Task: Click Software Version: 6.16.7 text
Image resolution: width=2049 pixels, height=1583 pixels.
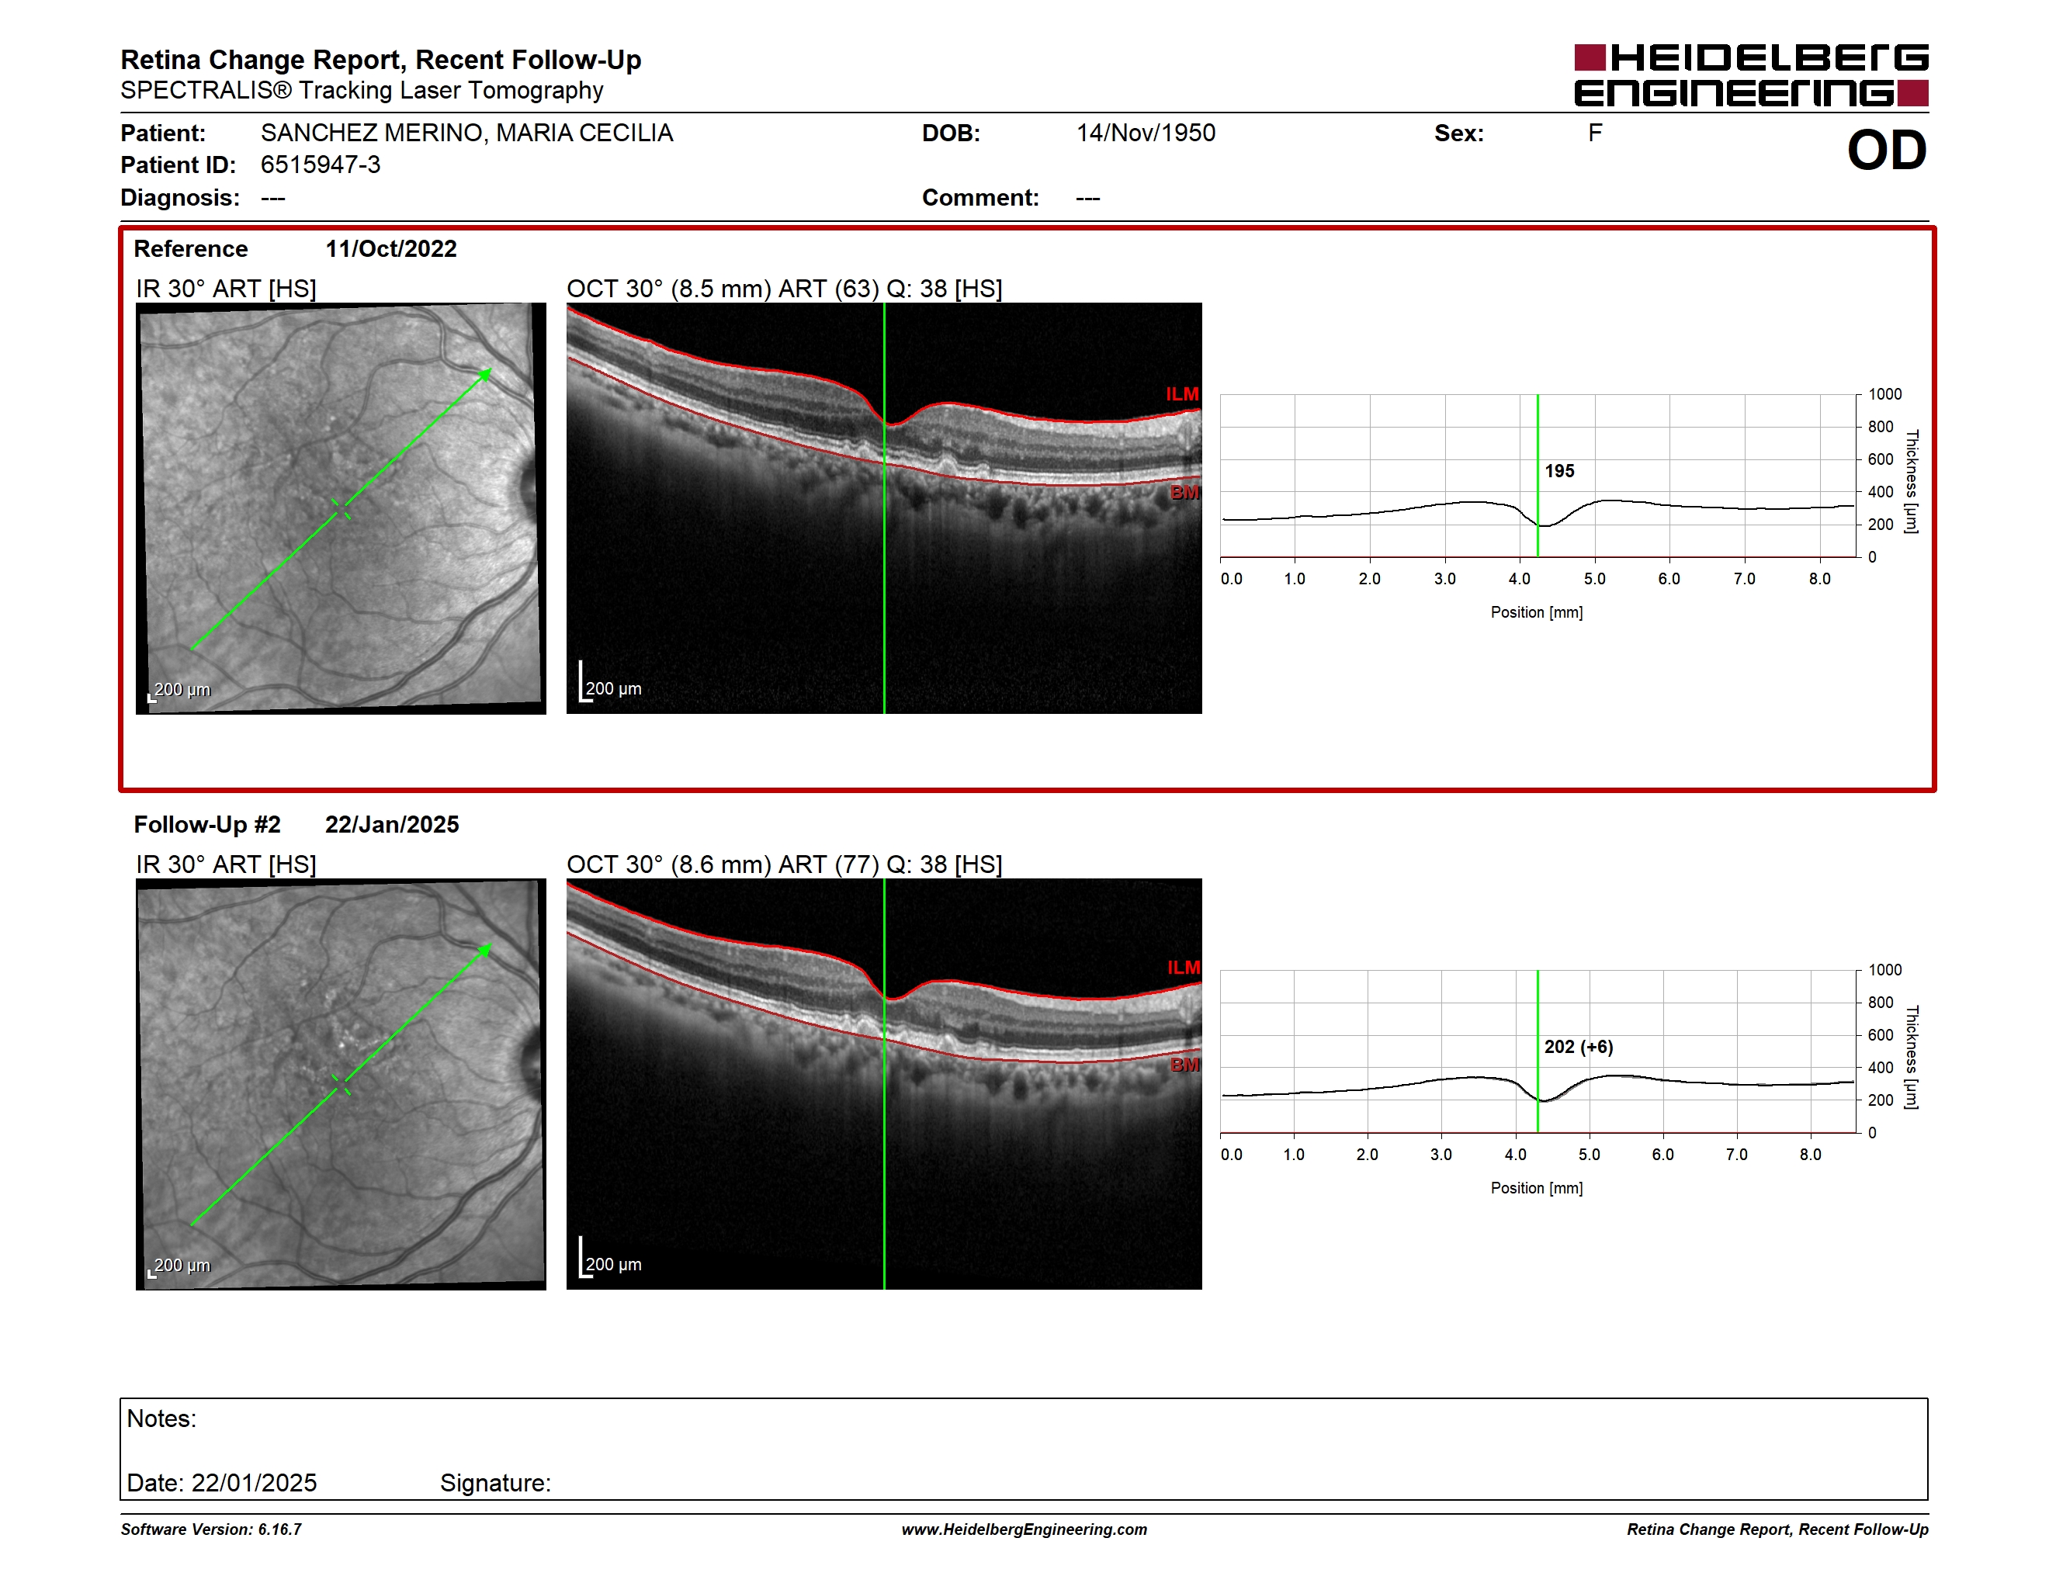Action: point(211,1529)
